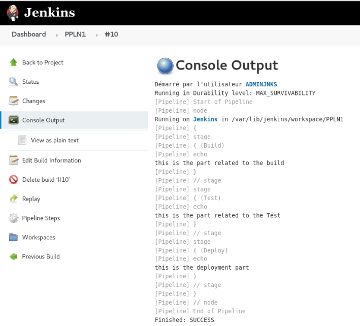Click the Console Output heading
The width and height of the screenshot is (360, 326).
point(227,65)
